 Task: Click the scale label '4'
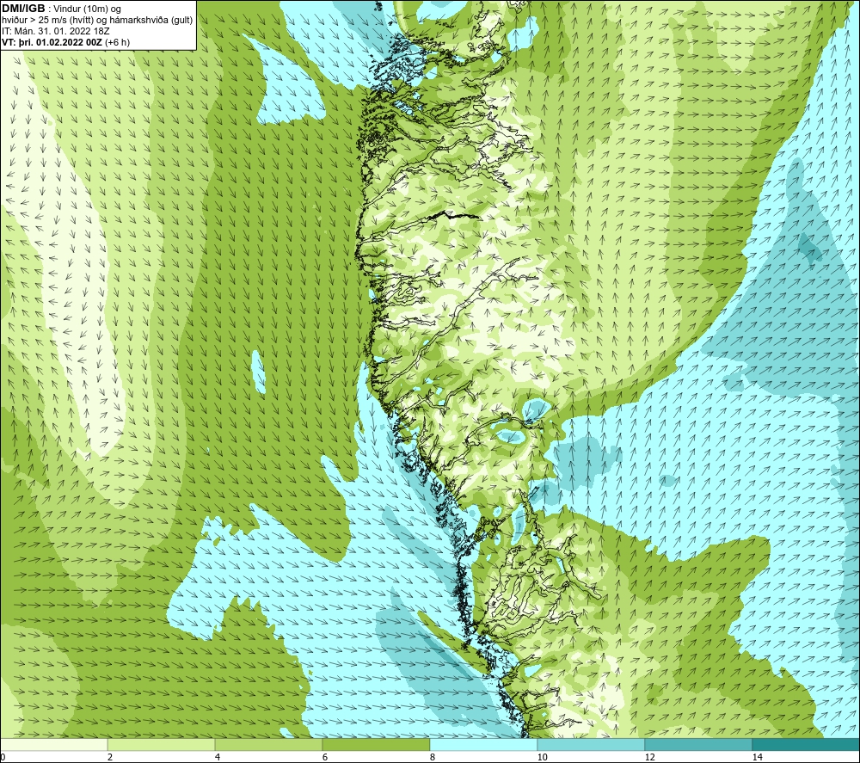click(x=218, y=757)
